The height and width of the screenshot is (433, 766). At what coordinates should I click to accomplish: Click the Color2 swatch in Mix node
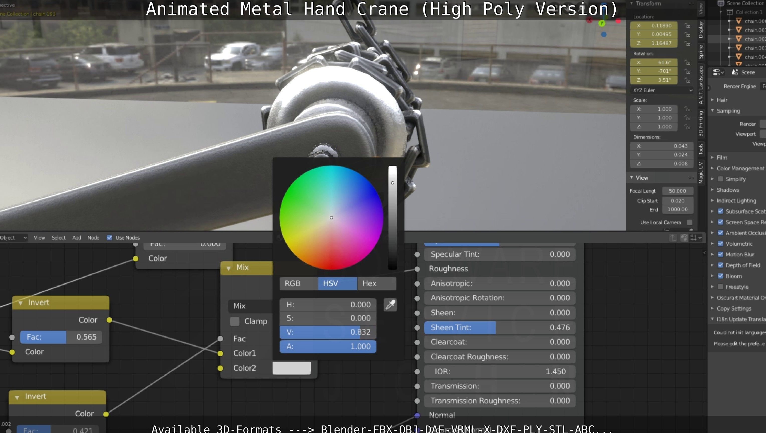point(292,368)
